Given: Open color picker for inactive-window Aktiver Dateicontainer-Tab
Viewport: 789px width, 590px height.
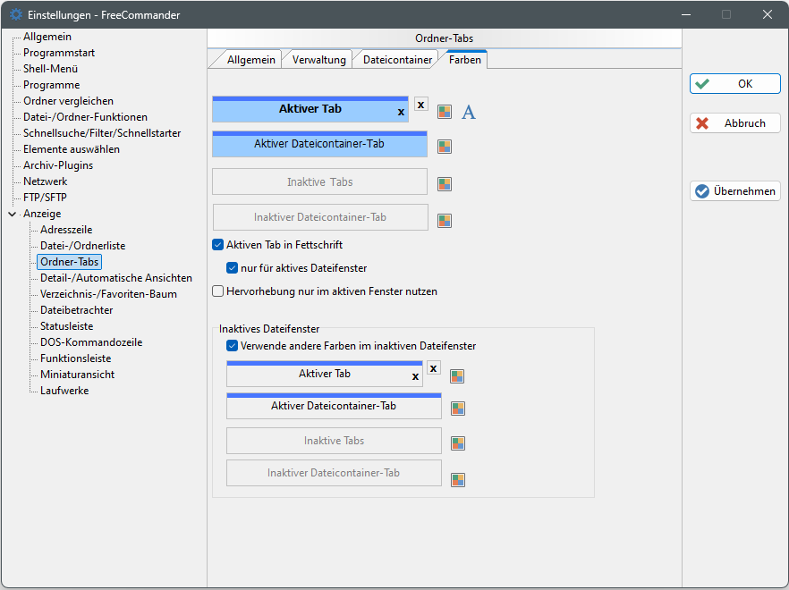Looking at the screenshot, I should [457, 409].
